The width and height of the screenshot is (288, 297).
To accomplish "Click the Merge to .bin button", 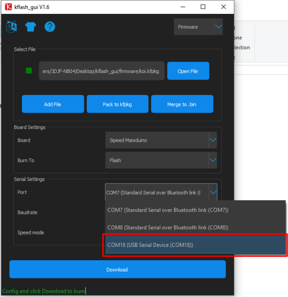I will [x=182, y=104].
